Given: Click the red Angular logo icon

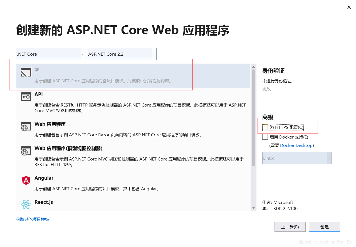Looking at the screenshot, I should [x=26, y=180].
